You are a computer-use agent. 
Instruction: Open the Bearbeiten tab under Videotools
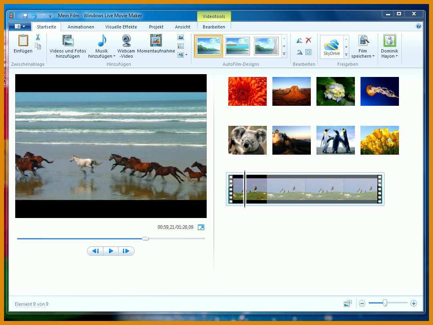click(x=214, y=27)
